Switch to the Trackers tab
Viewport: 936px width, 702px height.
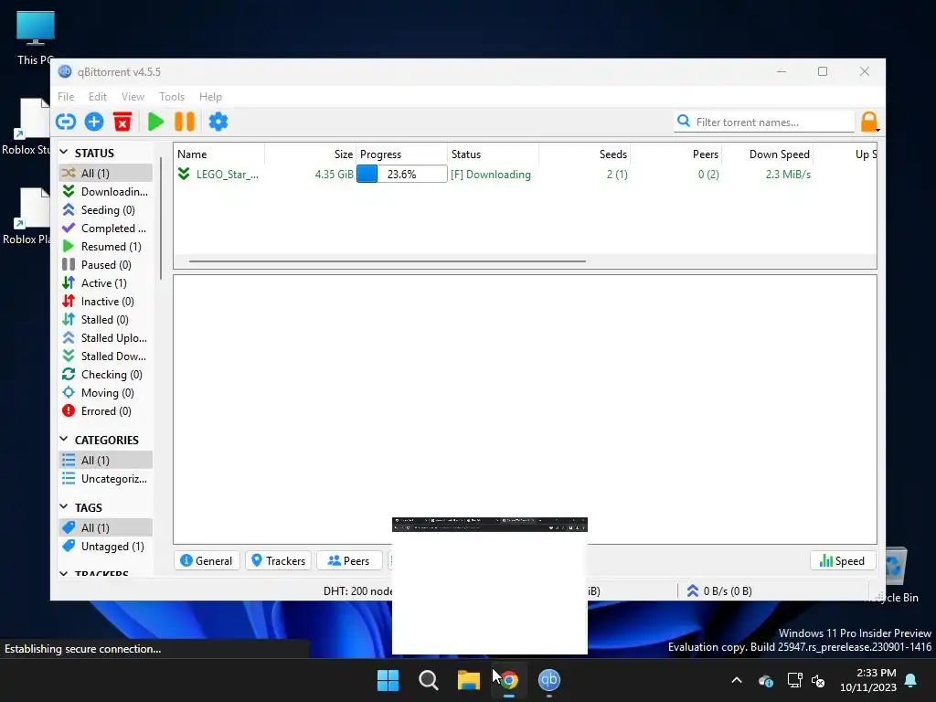coord(278,560)
